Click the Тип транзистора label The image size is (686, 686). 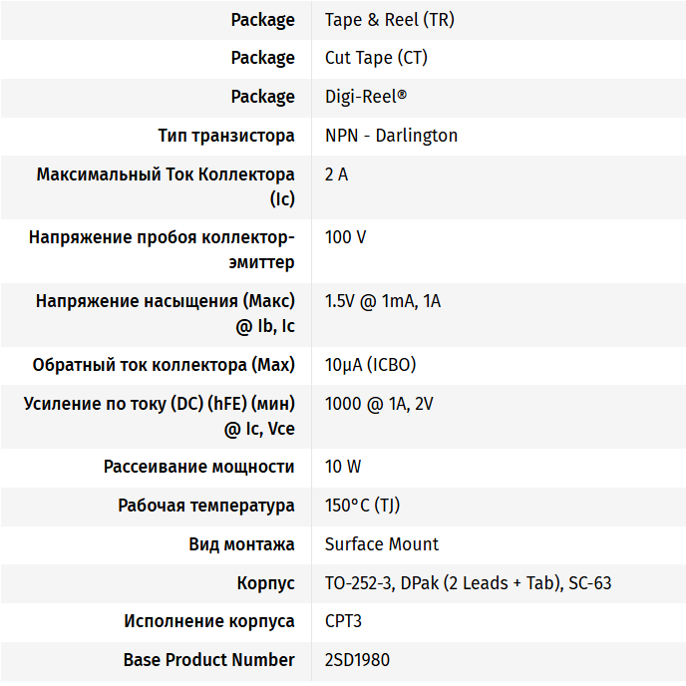(226, 136)
